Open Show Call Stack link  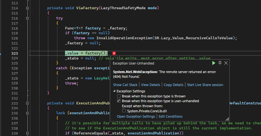point(125,85)
